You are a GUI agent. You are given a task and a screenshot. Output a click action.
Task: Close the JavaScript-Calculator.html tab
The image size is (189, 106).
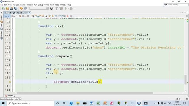[x=30, y=13]
